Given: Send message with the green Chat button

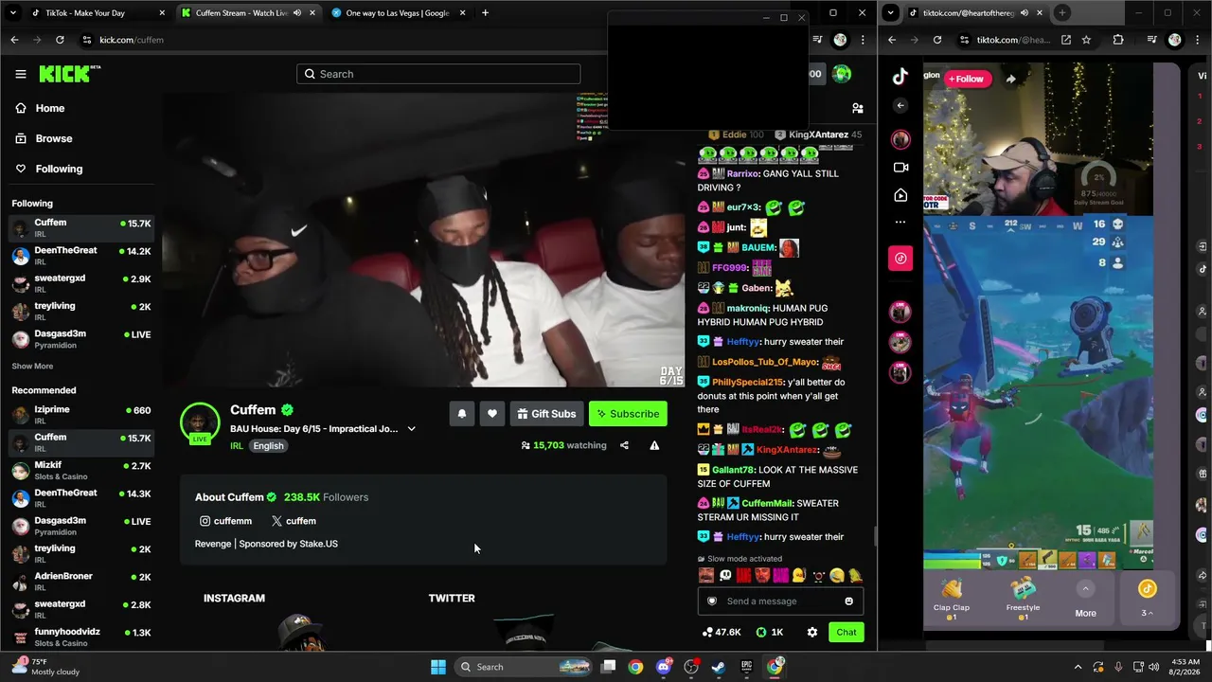Looking at the screenshot, I should coord(846,632).
